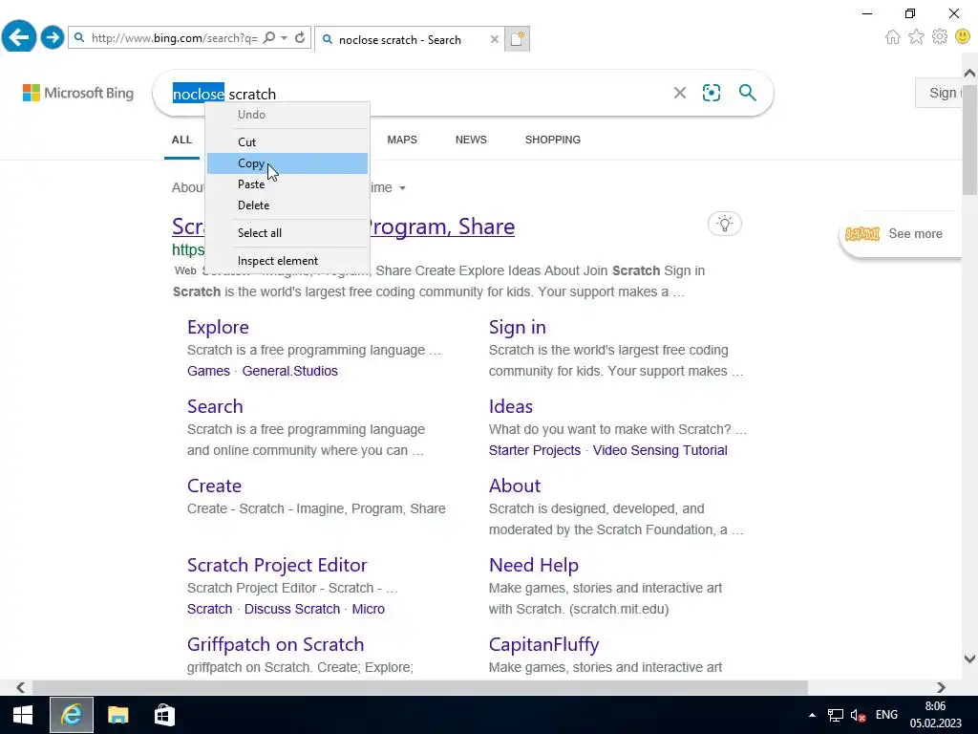Click Internet Explorer in the taskbar
Image resolution: width=978 pixels, height=734 pixels.
coord(72,715)
